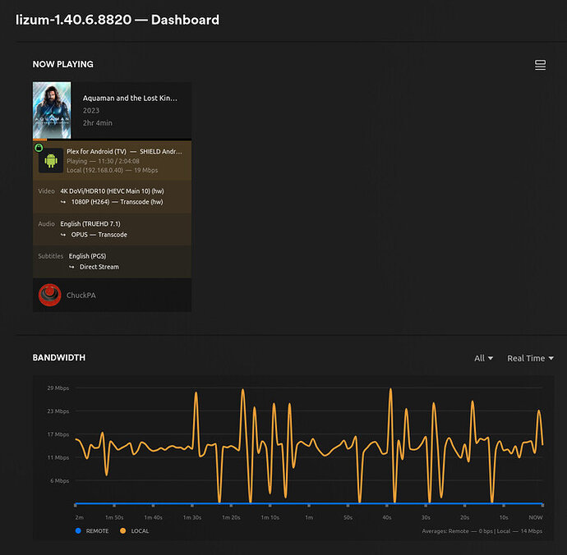Open the Aquaman and the Lost Kingdom title
The width and height of the screenshot is (567, 555).
pos(130,98)
